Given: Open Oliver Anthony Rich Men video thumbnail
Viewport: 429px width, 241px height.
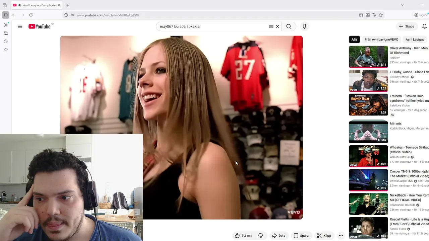Looking at the screenshot, I should tap(368, 57).
